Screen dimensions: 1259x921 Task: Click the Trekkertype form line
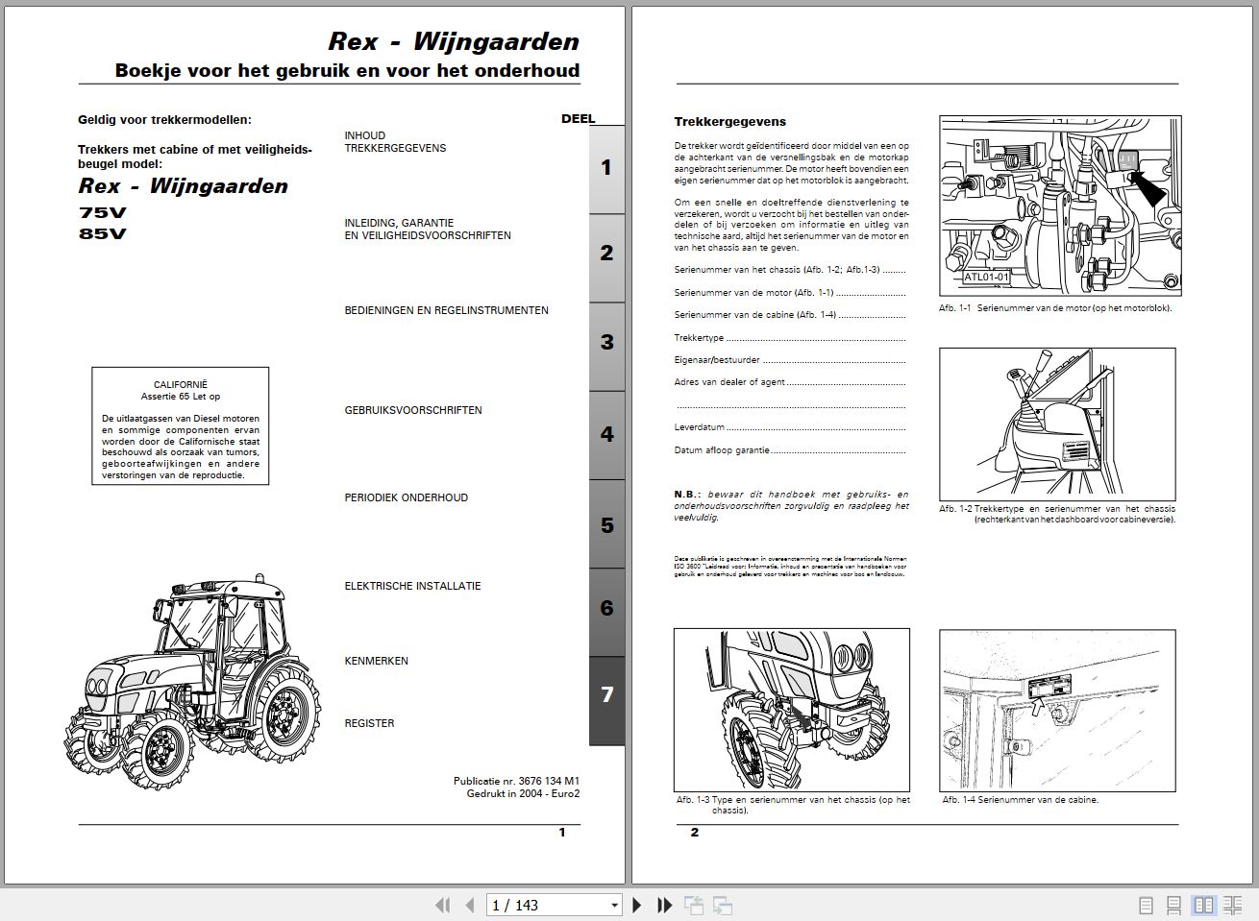[790, 338]
